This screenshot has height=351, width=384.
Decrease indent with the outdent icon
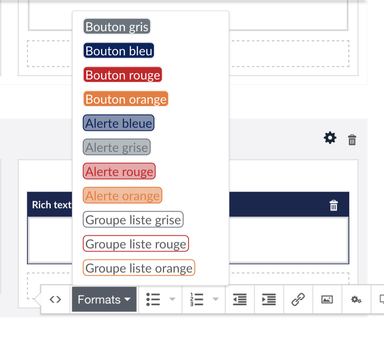tap(240, 299)
